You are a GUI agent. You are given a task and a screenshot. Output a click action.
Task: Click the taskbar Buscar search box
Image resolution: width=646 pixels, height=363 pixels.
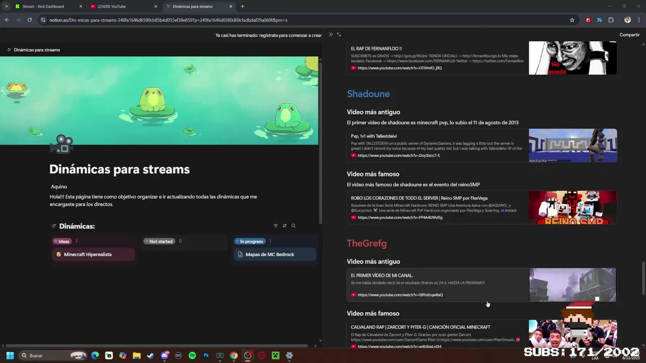click(53, 355)
